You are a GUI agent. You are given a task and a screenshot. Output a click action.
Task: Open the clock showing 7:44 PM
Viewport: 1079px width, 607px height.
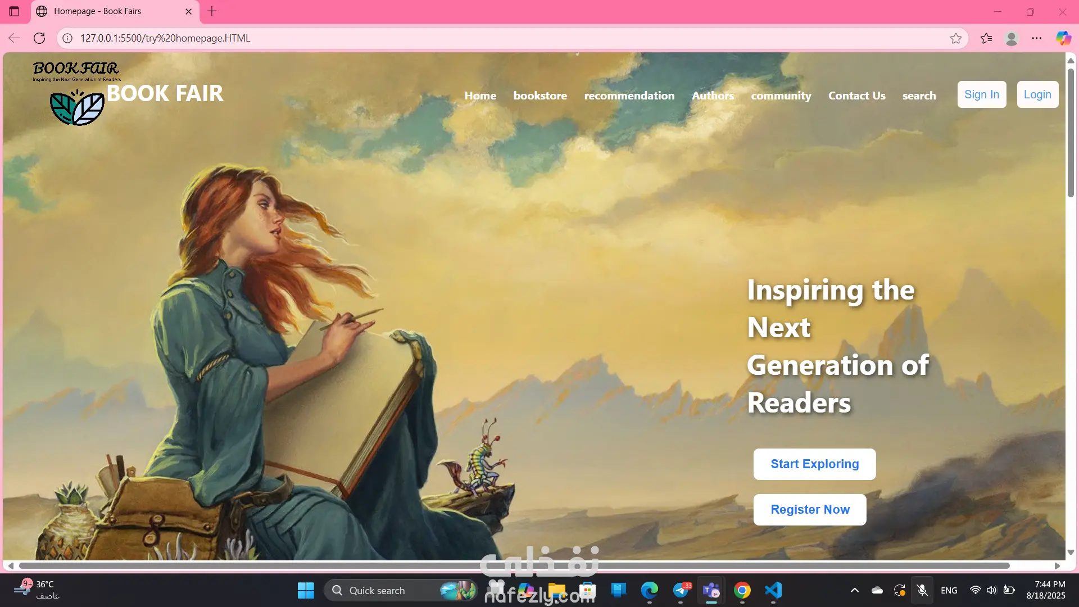pos(1046,590)
